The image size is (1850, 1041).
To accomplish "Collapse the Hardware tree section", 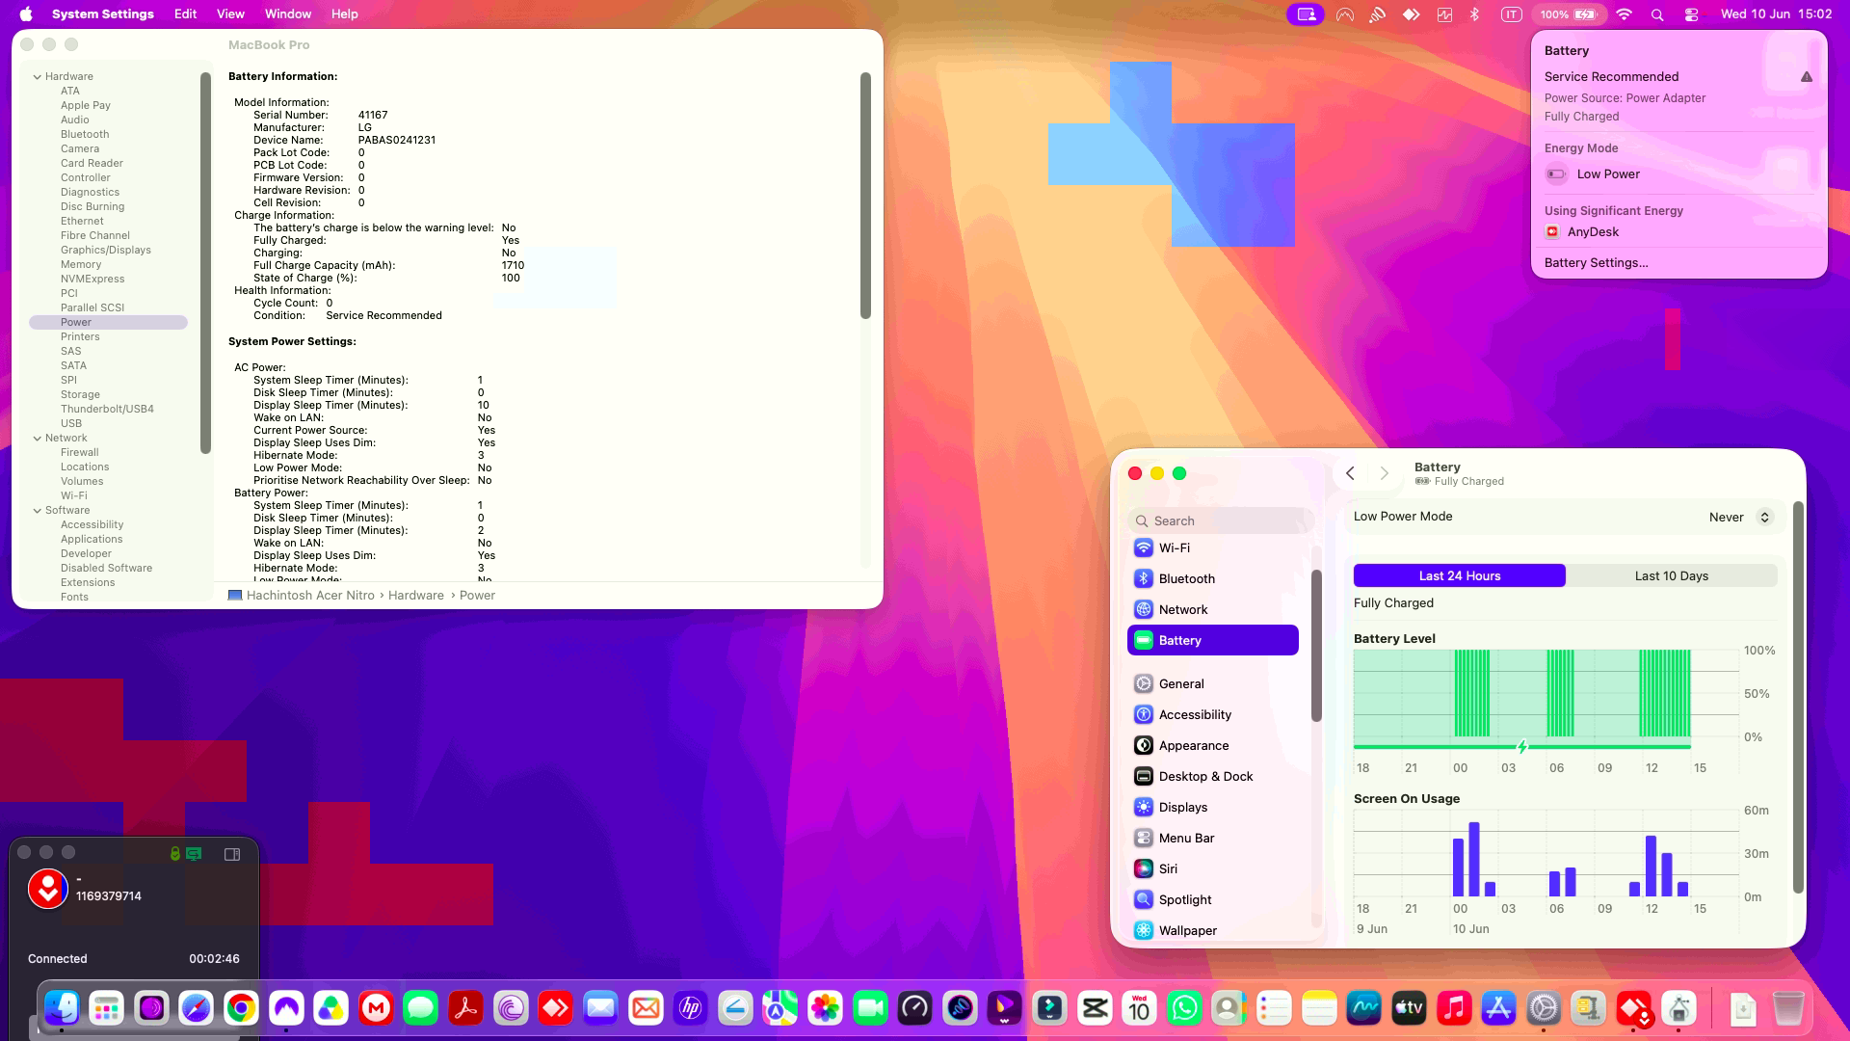I will point(38,76).
